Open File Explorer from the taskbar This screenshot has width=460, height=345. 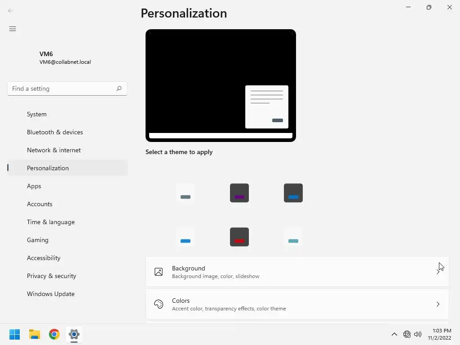[34, 334]
